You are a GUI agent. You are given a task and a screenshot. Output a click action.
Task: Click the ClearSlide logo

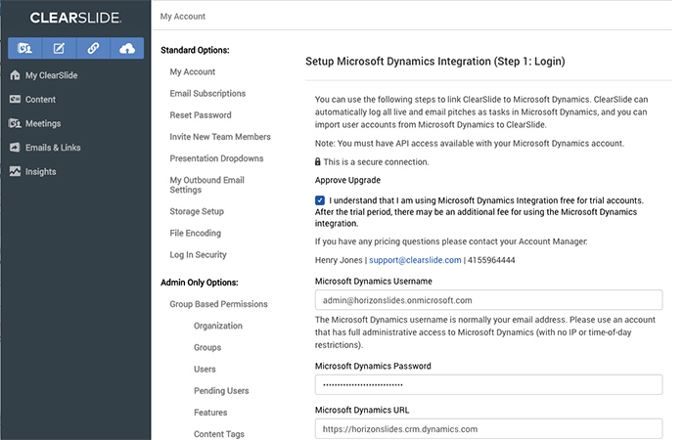[x=75, y=18]
